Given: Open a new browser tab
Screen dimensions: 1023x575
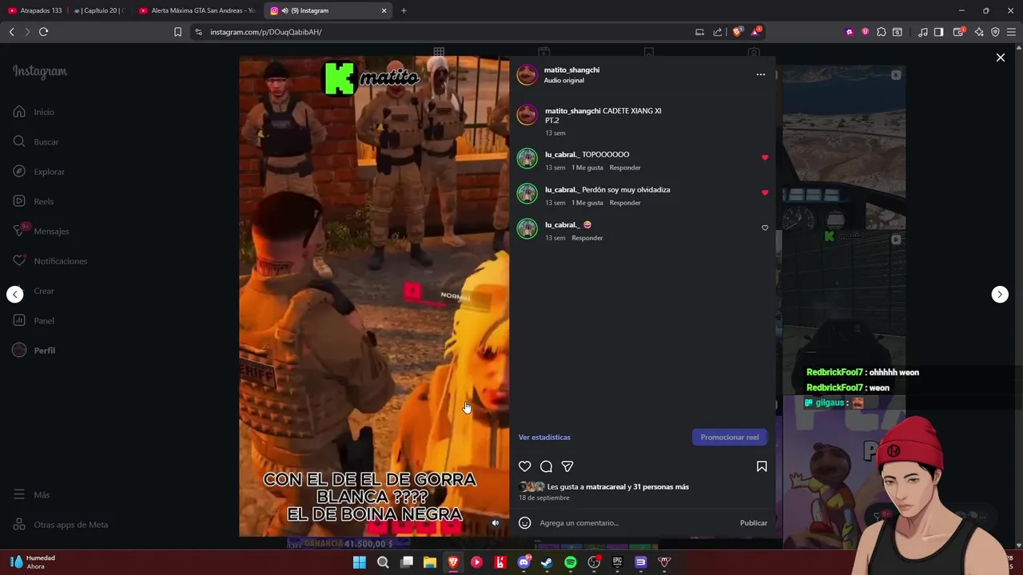Looking at the screenshot, I should point(404,10).
